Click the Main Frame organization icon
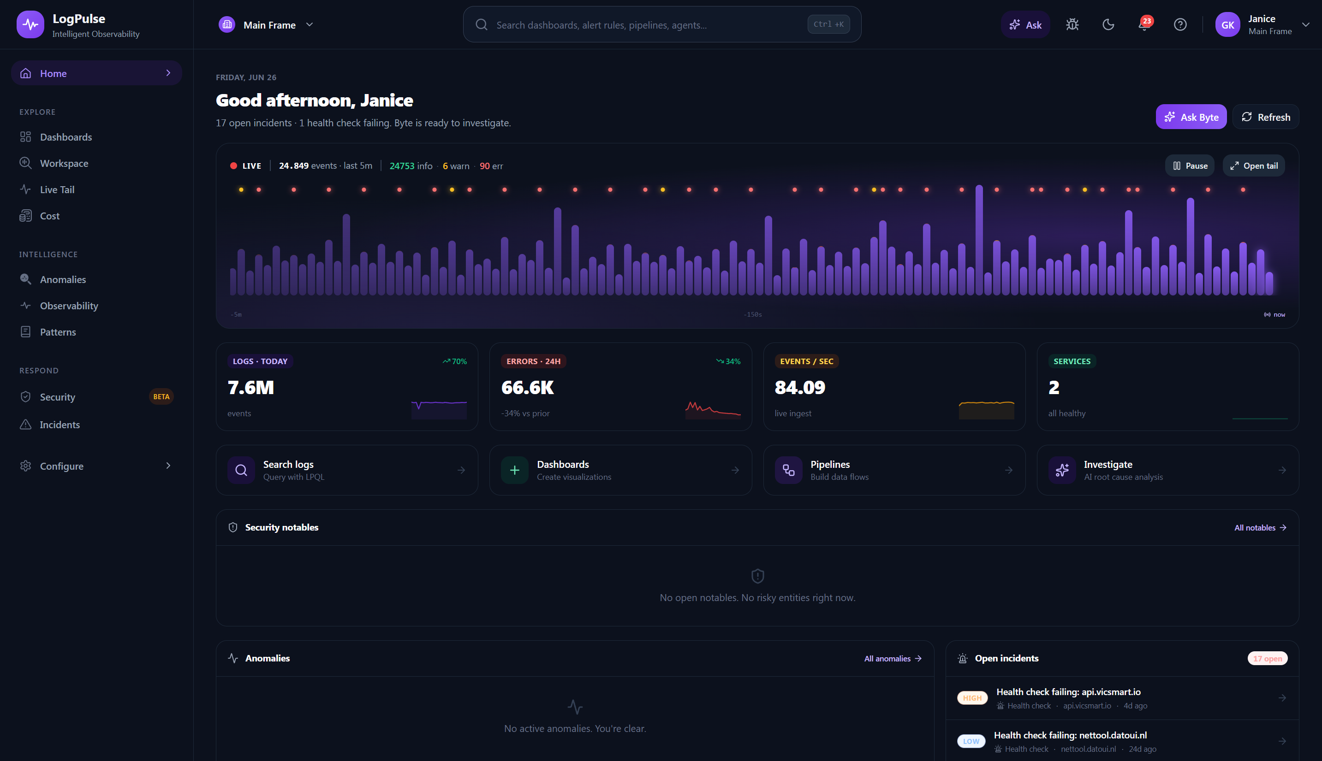Viewport: 1322px width, 761px height. point(227,24)
